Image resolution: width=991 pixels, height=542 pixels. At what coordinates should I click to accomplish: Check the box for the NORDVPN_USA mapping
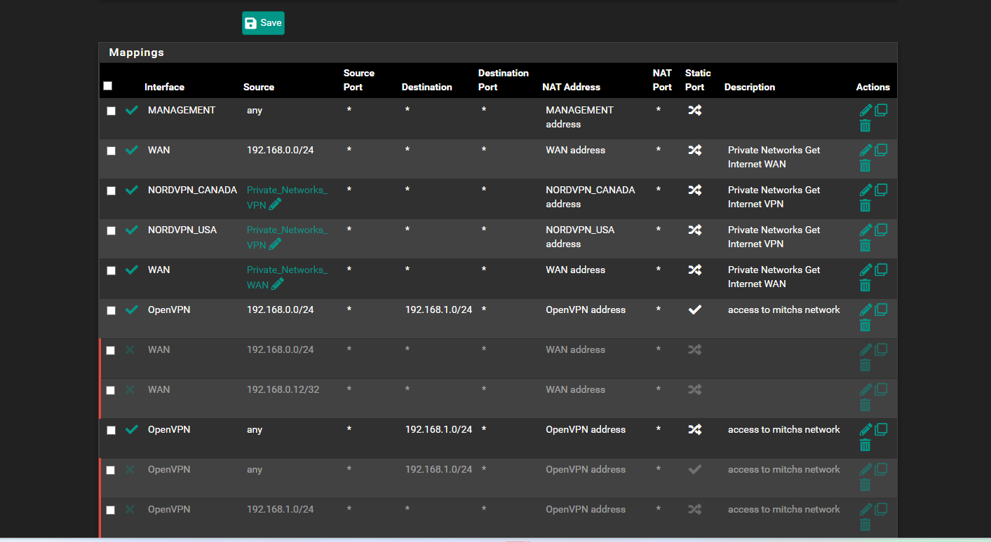[111, 230]
